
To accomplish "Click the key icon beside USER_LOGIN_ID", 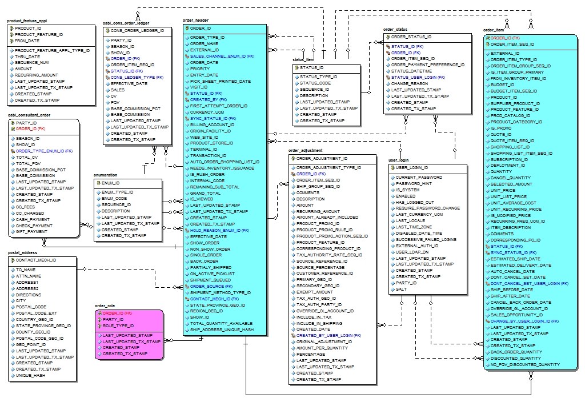I will pos(392,168).
